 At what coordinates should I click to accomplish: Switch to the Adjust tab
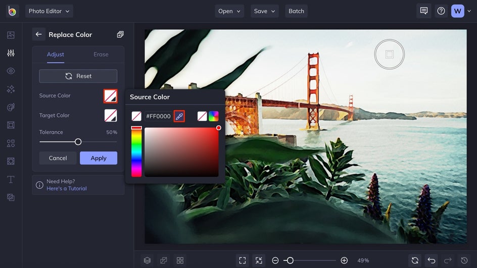[x=56, y=55]
